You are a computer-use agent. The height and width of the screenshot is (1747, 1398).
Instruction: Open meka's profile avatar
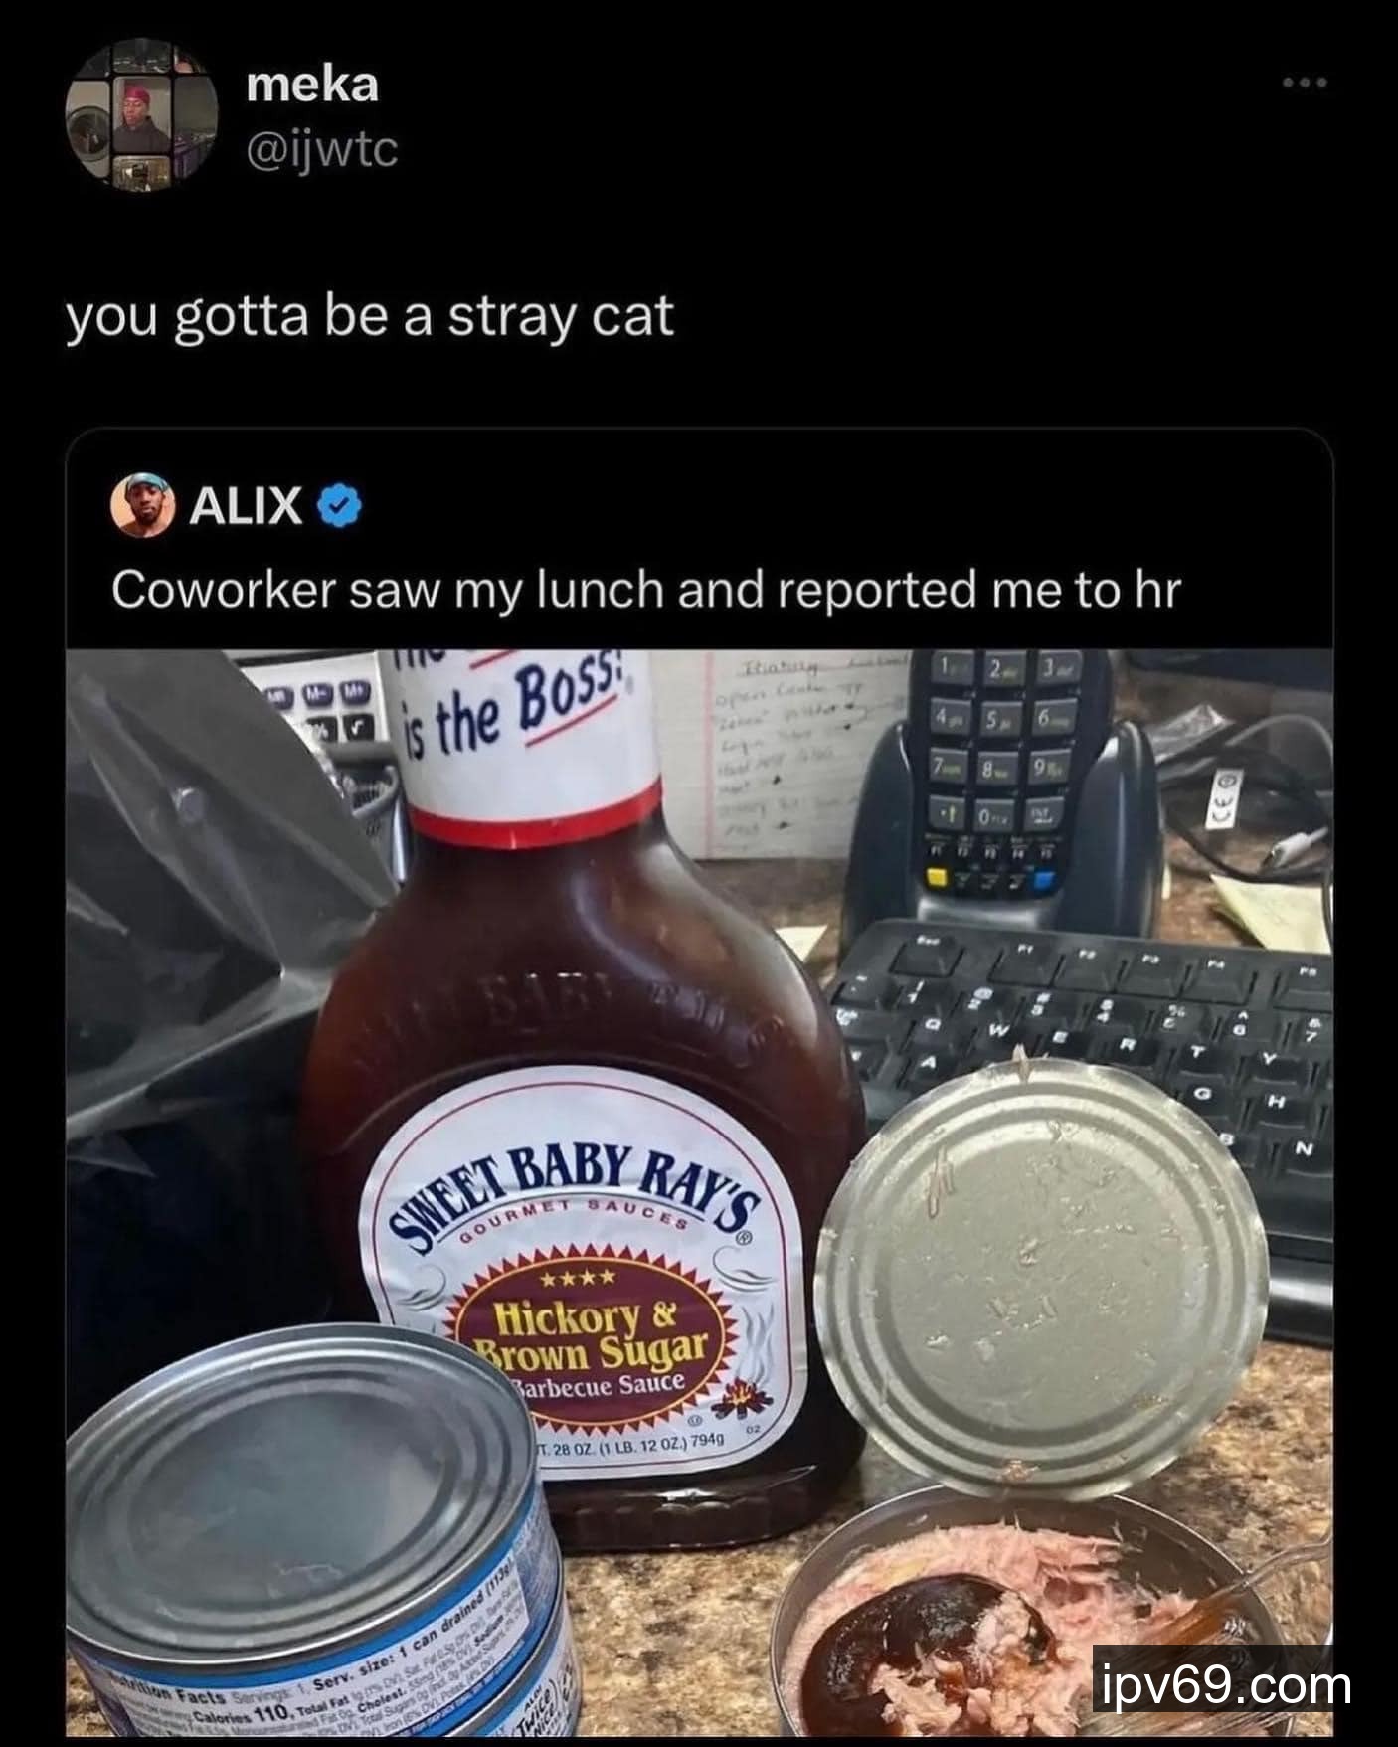[x=141, y=114]
